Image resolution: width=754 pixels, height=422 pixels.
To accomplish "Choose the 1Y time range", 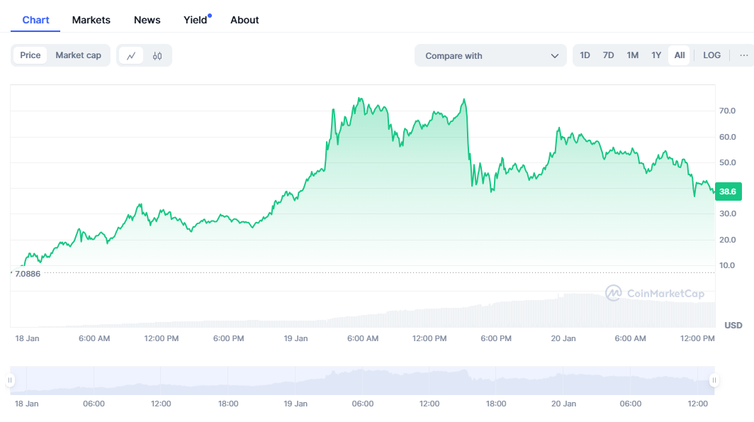I will pyautogui.click(x=656, y=55).
